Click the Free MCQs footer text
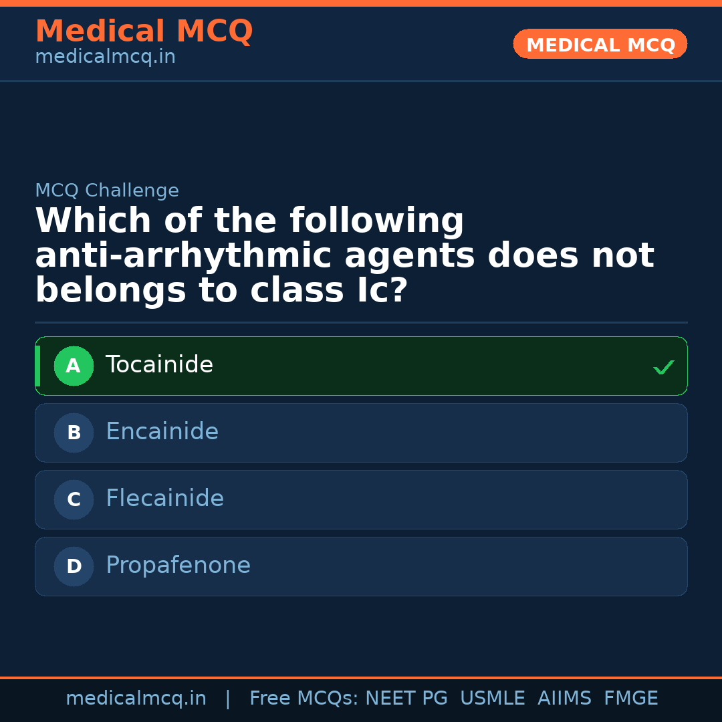This screenshot has width=722, height=722. pyautogui.click(x=304, y=699)
